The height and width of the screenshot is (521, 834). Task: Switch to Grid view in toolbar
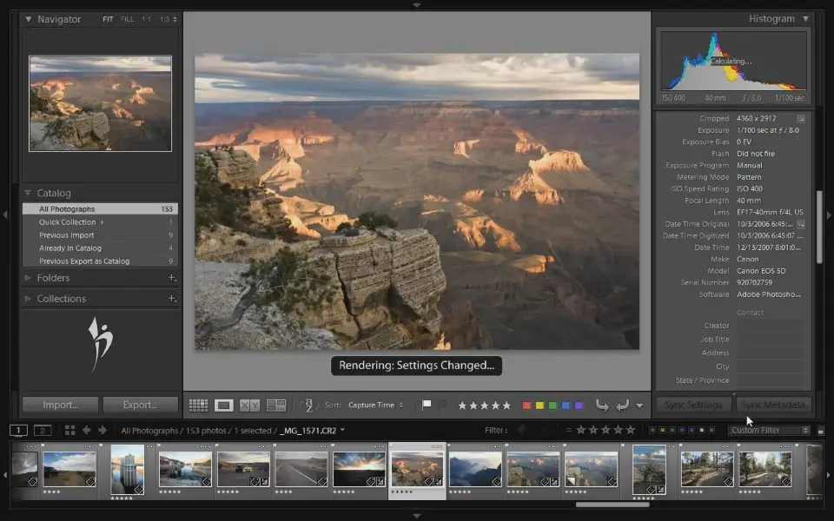(x=198, y=405)
